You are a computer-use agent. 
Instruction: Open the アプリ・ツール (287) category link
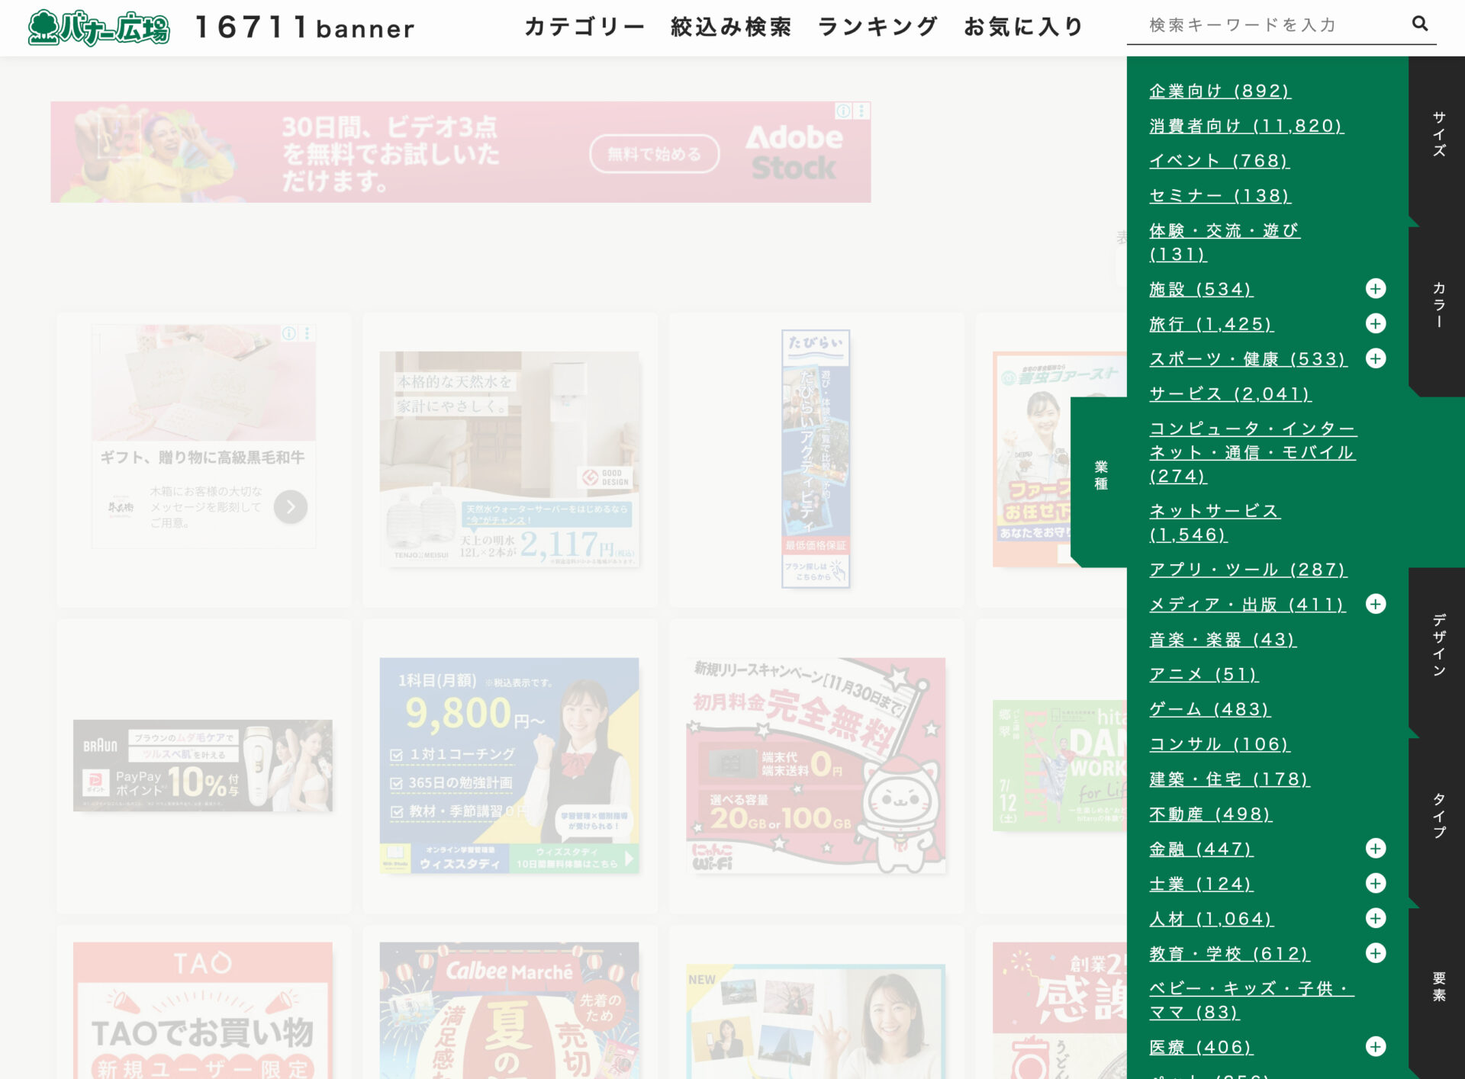coord(1248,570)
